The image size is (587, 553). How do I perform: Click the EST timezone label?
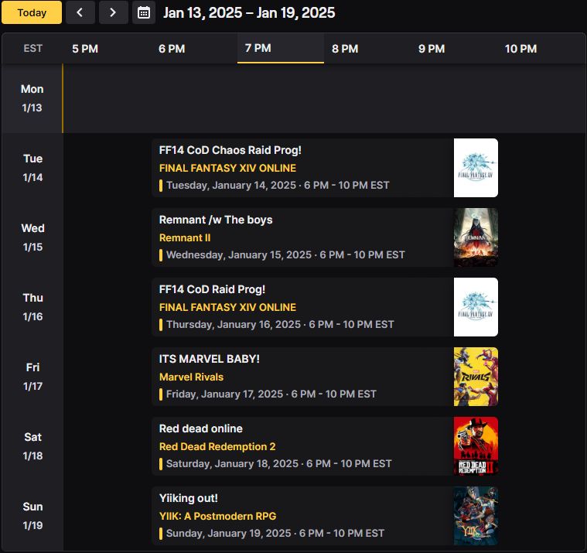[x=33, y=48]
